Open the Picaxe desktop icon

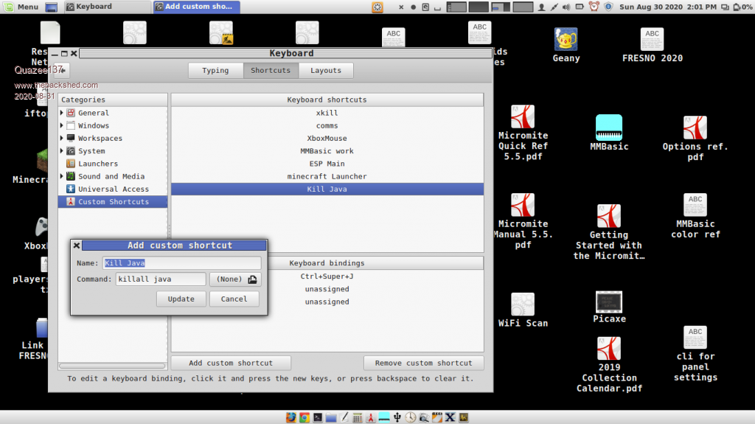click(609, 302)
